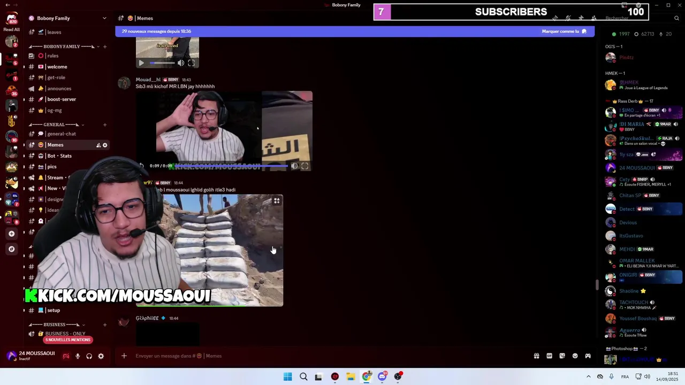Add a channel to the GENERAL category
Viewport: 685px width, 385px height.
(x=105, y=125)
